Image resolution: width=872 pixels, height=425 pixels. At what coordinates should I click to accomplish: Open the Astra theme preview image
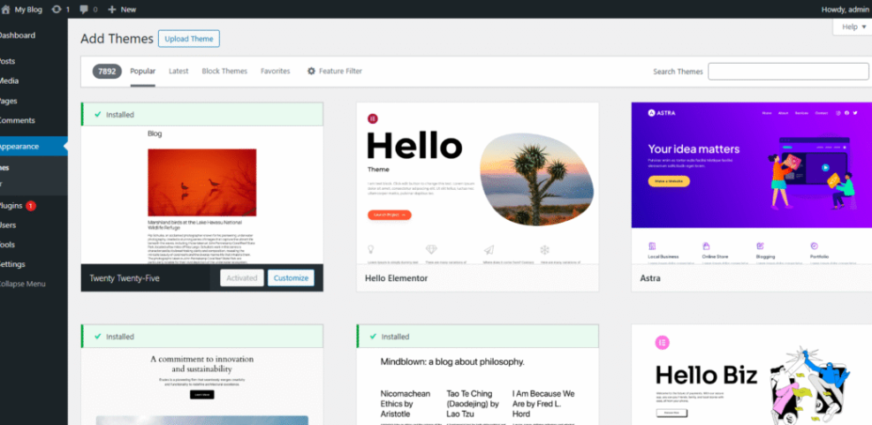pyautogui.click(x=752, y=183)
